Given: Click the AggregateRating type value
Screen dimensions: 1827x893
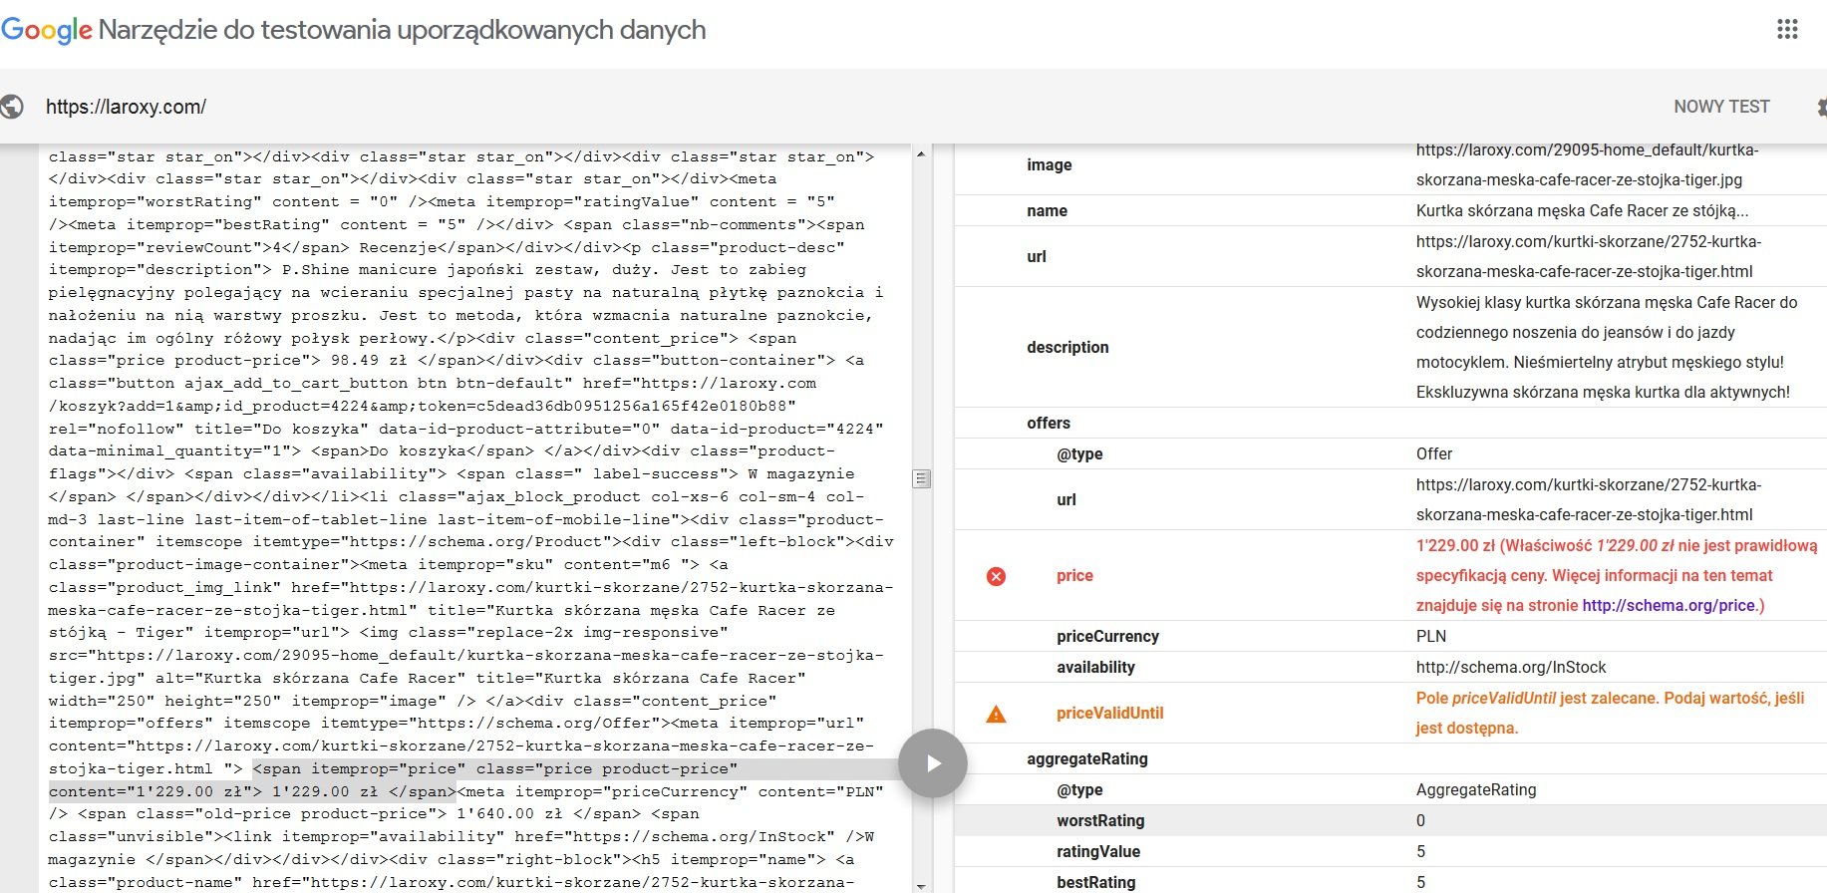Looking at the screenshot, I should (1476, 790).
